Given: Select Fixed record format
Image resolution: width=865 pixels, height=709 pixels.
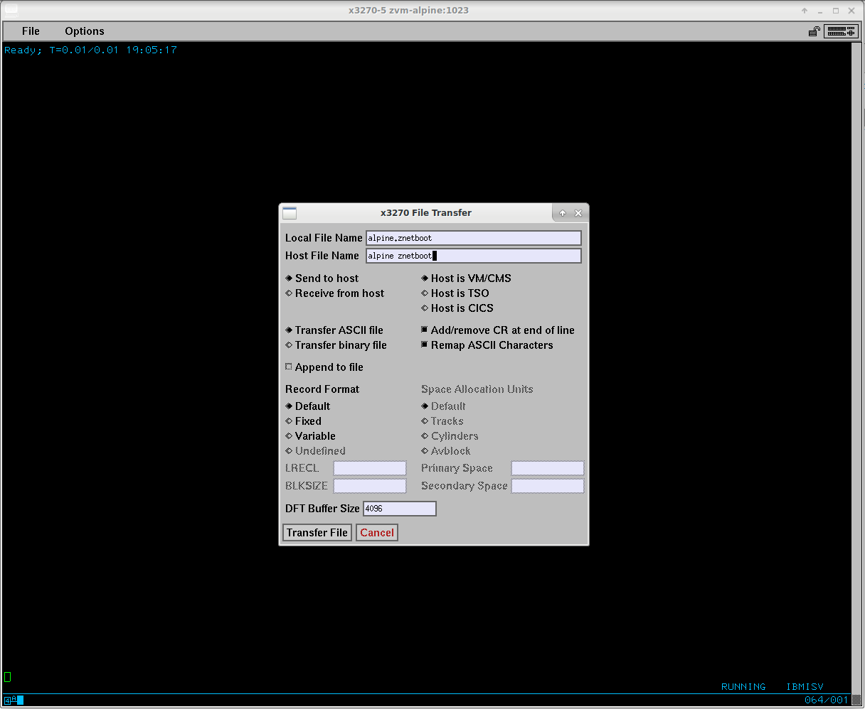Looking at the screenshot, I should [x=304, y=421].
